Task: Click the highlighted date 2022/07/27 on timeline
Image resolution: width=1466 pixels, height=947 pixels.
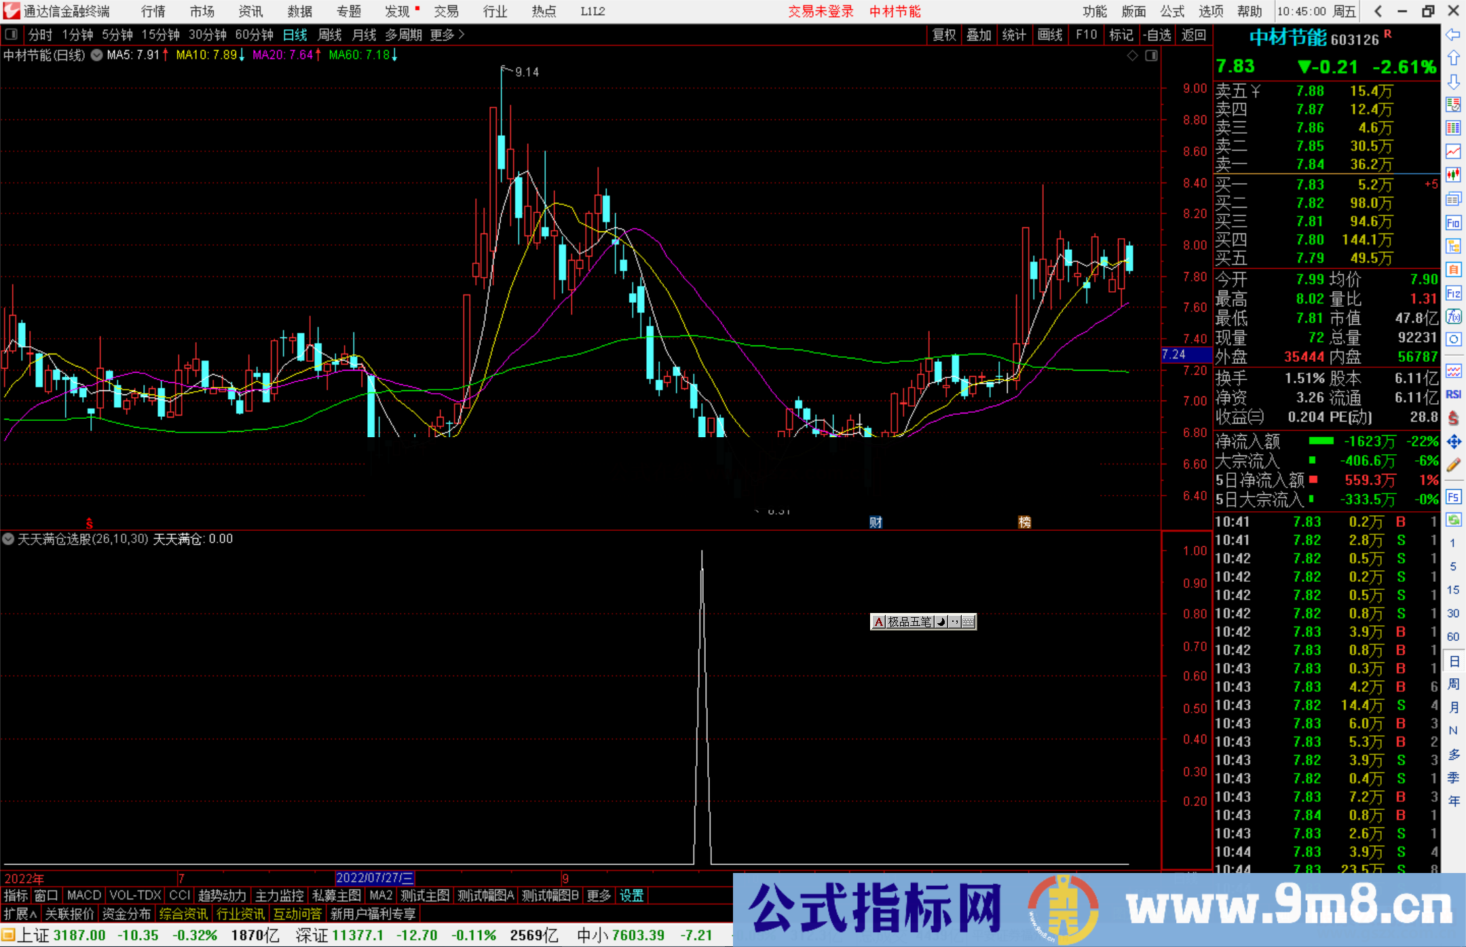Action: pos(376,878)
